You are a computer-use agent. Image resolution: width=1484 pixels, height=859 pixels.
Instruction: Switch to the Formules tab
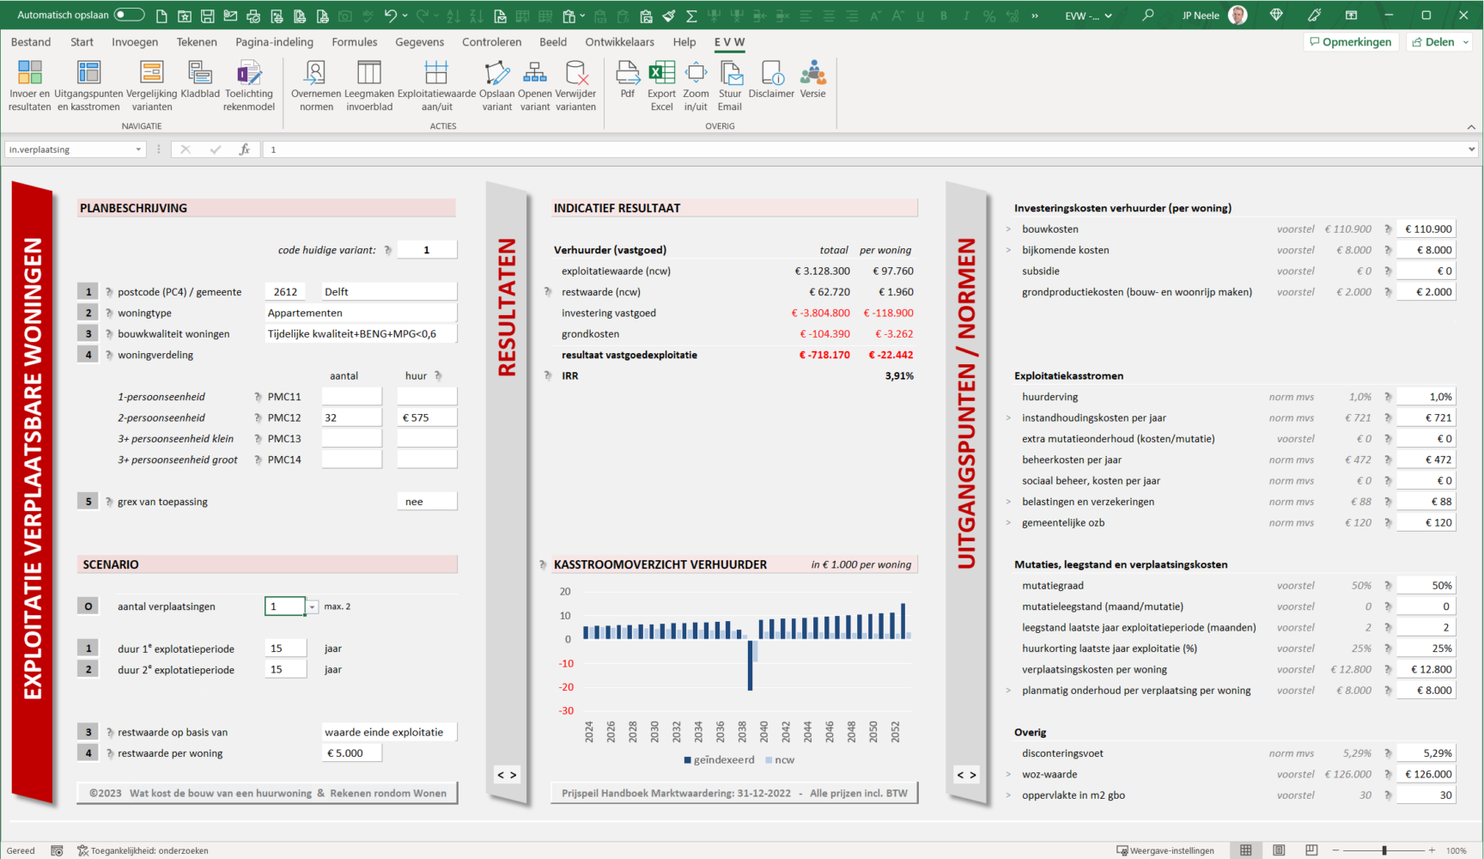click(x=354, y=42)
